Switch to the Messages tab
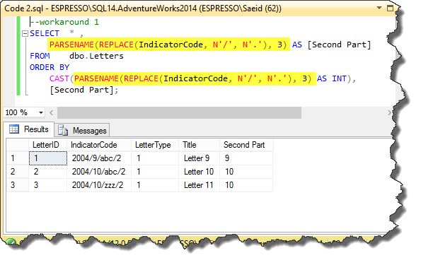Screen dimensions: 421x265 click(82, 130)
